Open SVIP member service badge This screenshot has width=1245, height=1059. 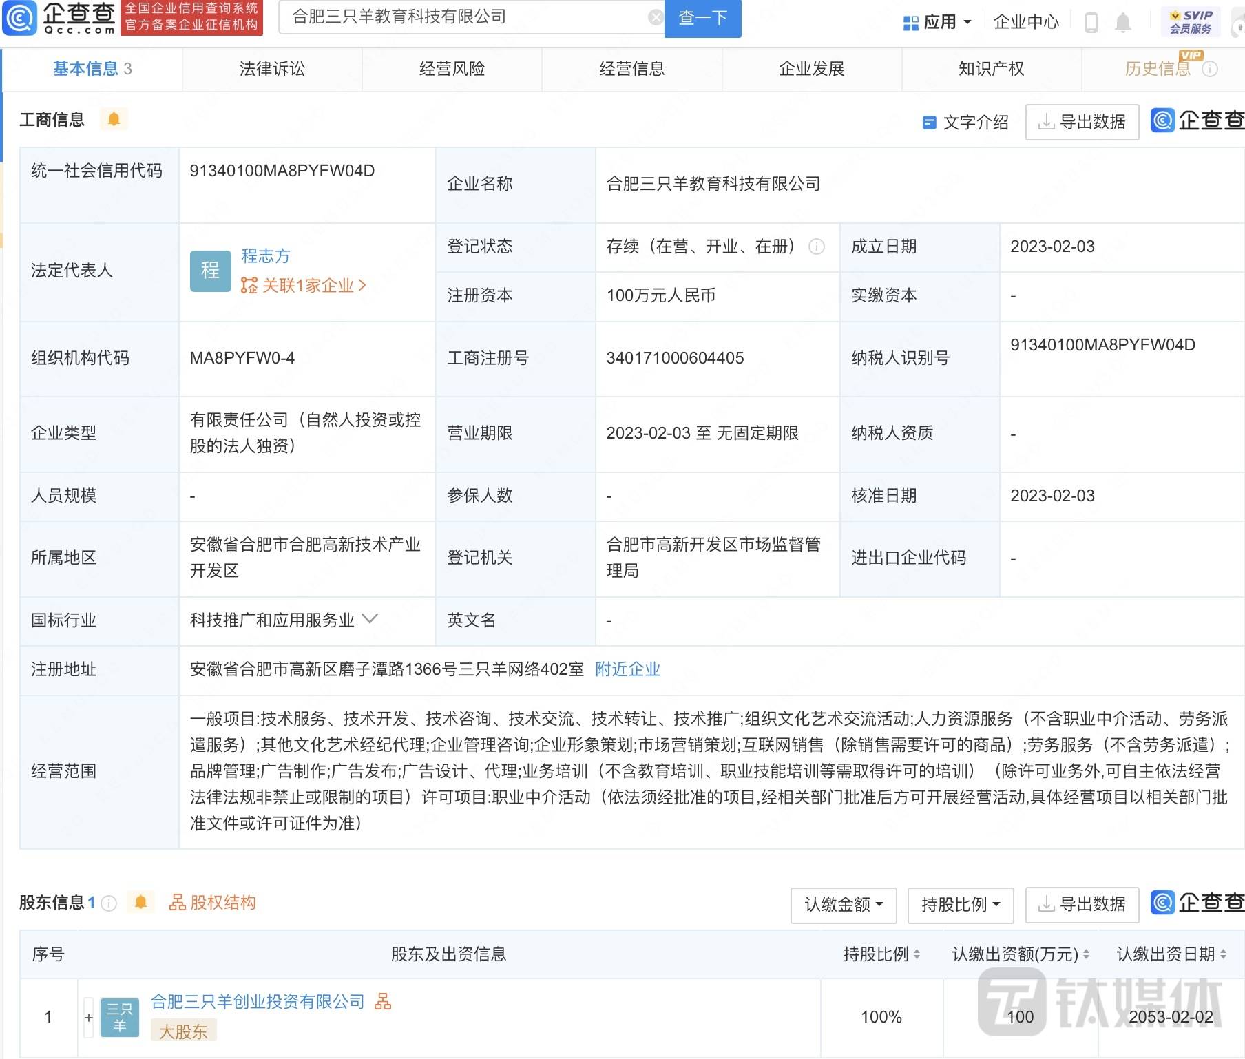(1191, 22)
